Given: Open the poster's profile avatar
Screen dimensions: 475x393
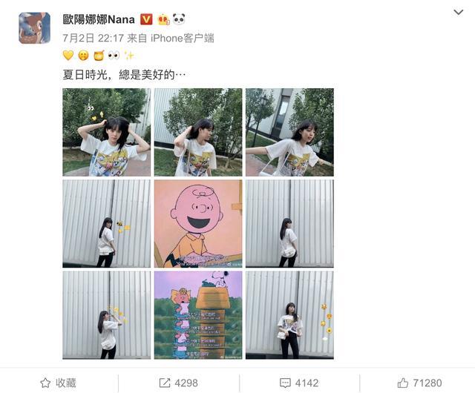Looking at the screenshot, I should pyautogui.click(x=35, y=28).
